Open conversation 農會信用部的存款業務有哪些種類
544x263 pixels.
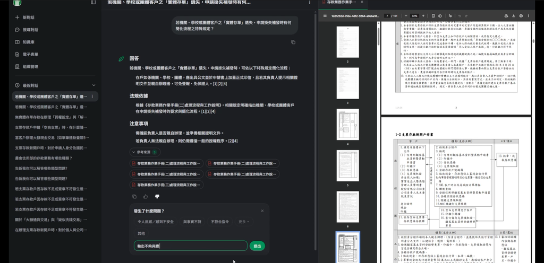coord(44,158)
